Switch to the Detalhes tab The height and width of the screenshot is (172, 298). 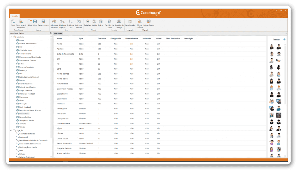pyautogui.click(x=58, y=34)
